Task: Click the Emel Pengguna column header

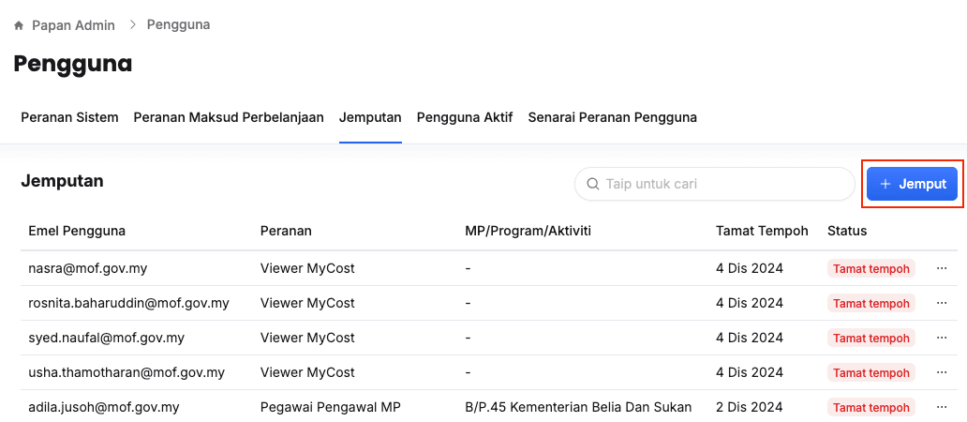Action: tap(77, 231)
